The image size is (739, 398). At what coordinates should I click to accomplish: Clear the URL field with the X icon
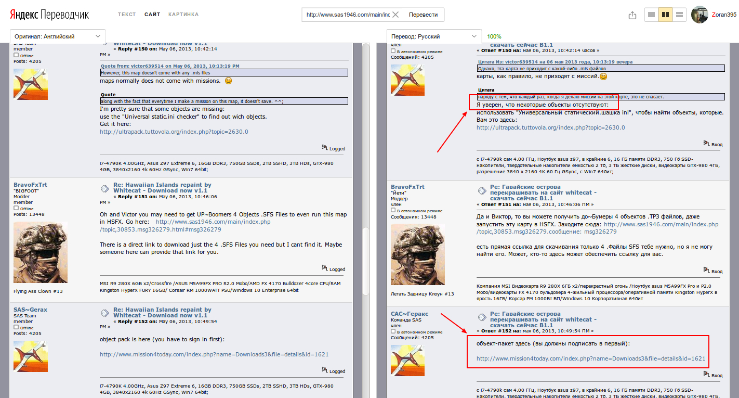[x=395, y=15]
